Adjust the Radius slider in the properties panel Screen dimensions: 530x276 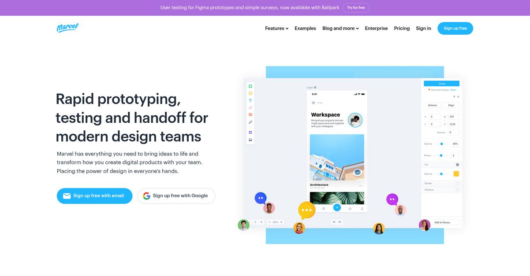pos(441,155)
